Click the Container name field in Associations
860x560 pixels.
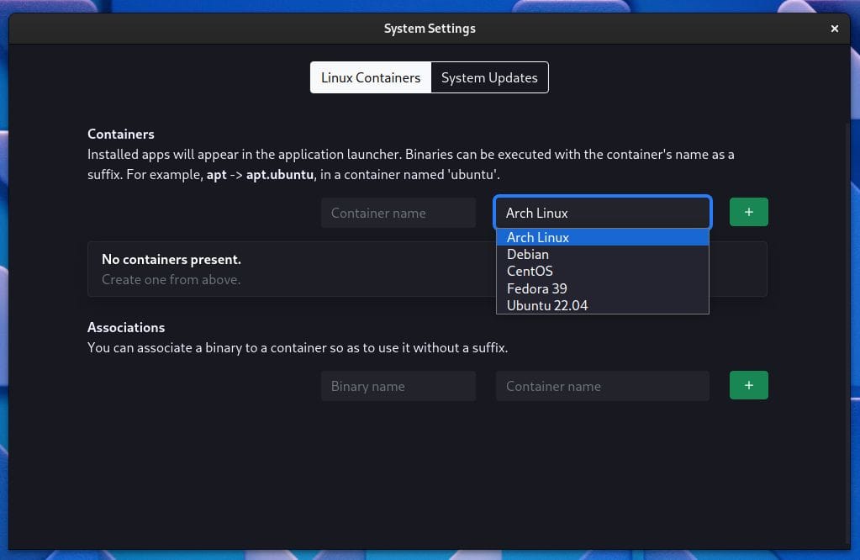pyautogui.click(x=602, y=385)
